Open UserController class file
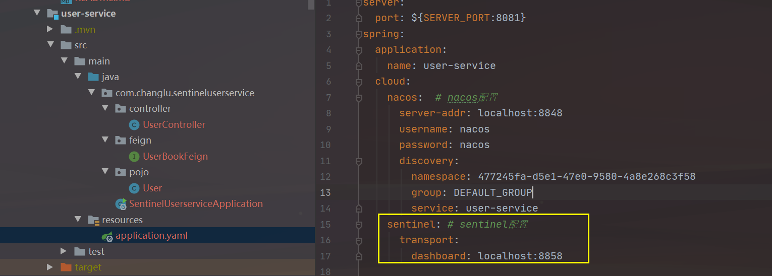 click(174, 124)
